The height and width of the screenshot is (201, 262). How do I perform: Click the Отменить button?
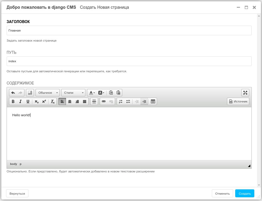tap(222, 194)
